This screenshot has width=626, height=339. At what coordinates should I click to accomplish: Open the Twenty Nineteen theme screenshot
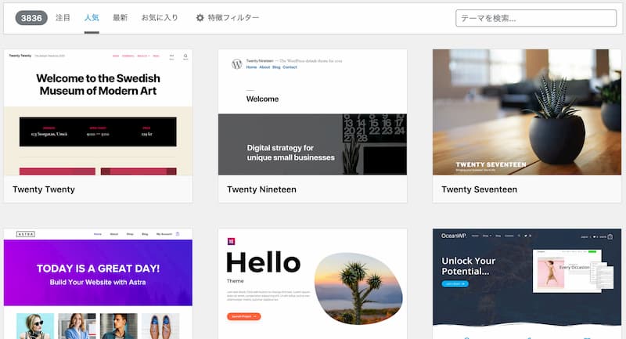point(312,112)
